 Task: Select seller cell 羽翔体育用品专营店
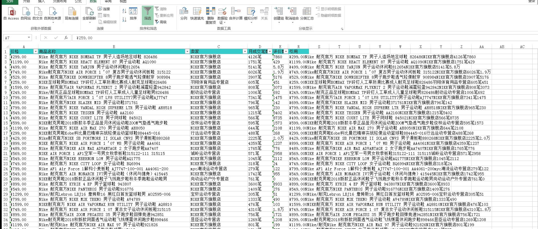(x=218, y=82)
